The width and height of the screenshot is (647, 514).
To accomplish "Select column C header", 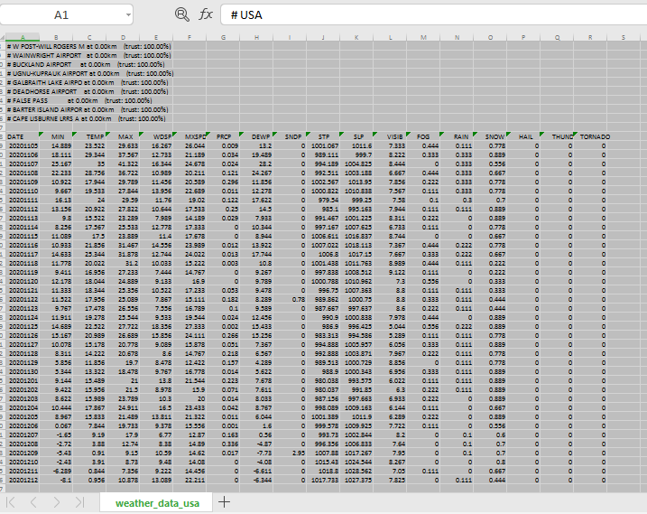I will (x=89, y=37).
